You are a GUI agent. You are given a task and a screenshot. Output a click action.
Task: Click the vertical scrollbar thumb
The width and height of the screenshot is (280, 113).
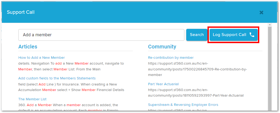click(x=270, y=69)
